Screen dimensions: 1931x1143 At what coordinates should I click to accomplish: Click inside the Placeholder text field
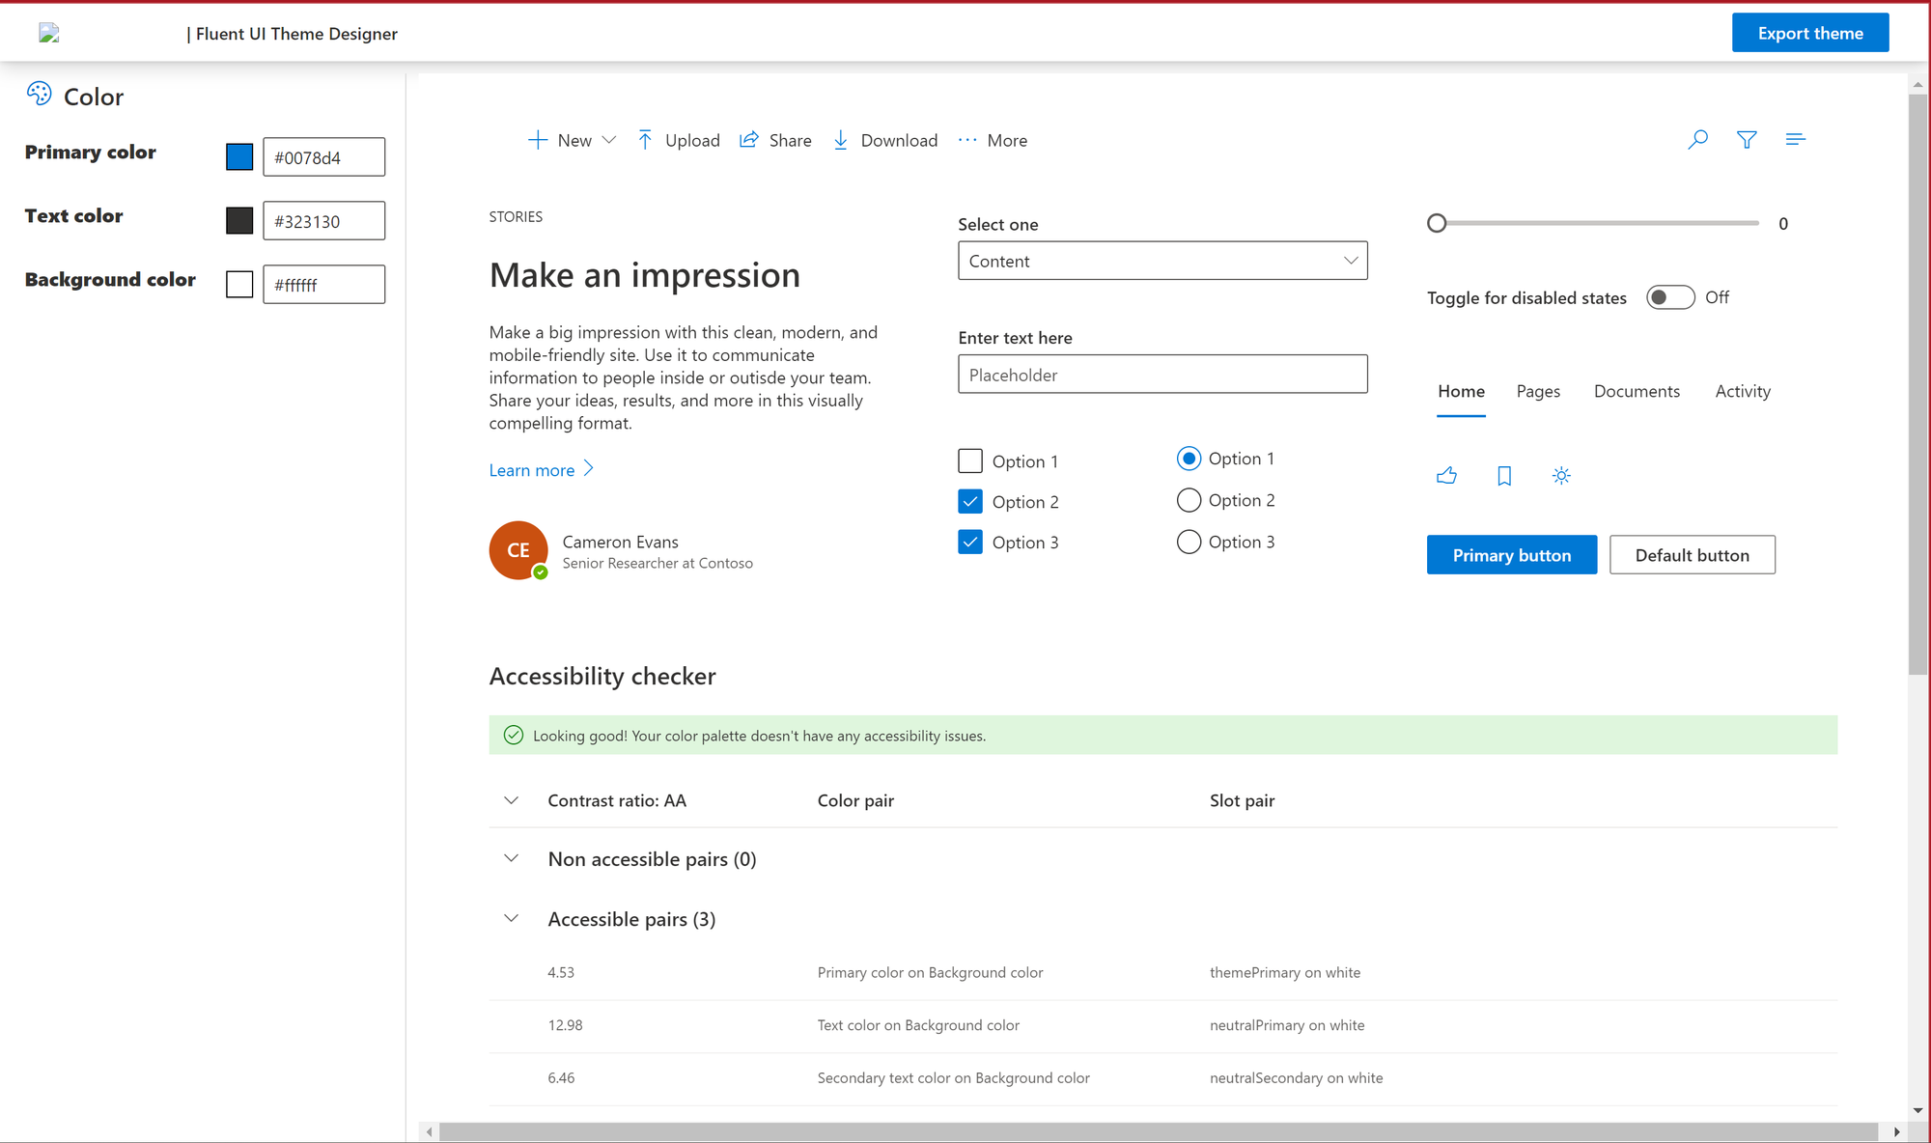(x=1162, y=374)
